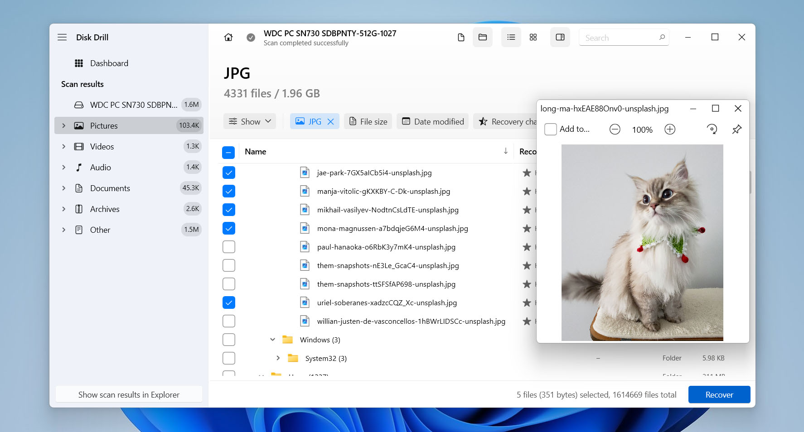Screen dimensions: 804x432
Task: Open the hamburger menu beside Disk Drill
Action: click(x=62, y=37)
